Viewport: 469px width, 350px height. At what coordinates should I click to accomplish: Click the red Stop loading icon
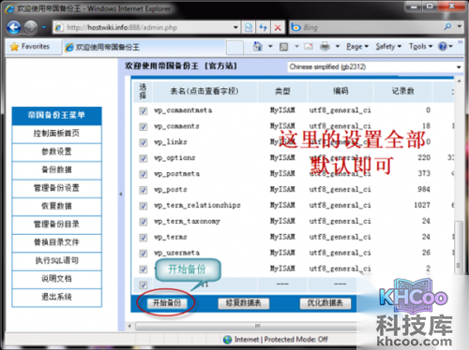click(278, 27)
